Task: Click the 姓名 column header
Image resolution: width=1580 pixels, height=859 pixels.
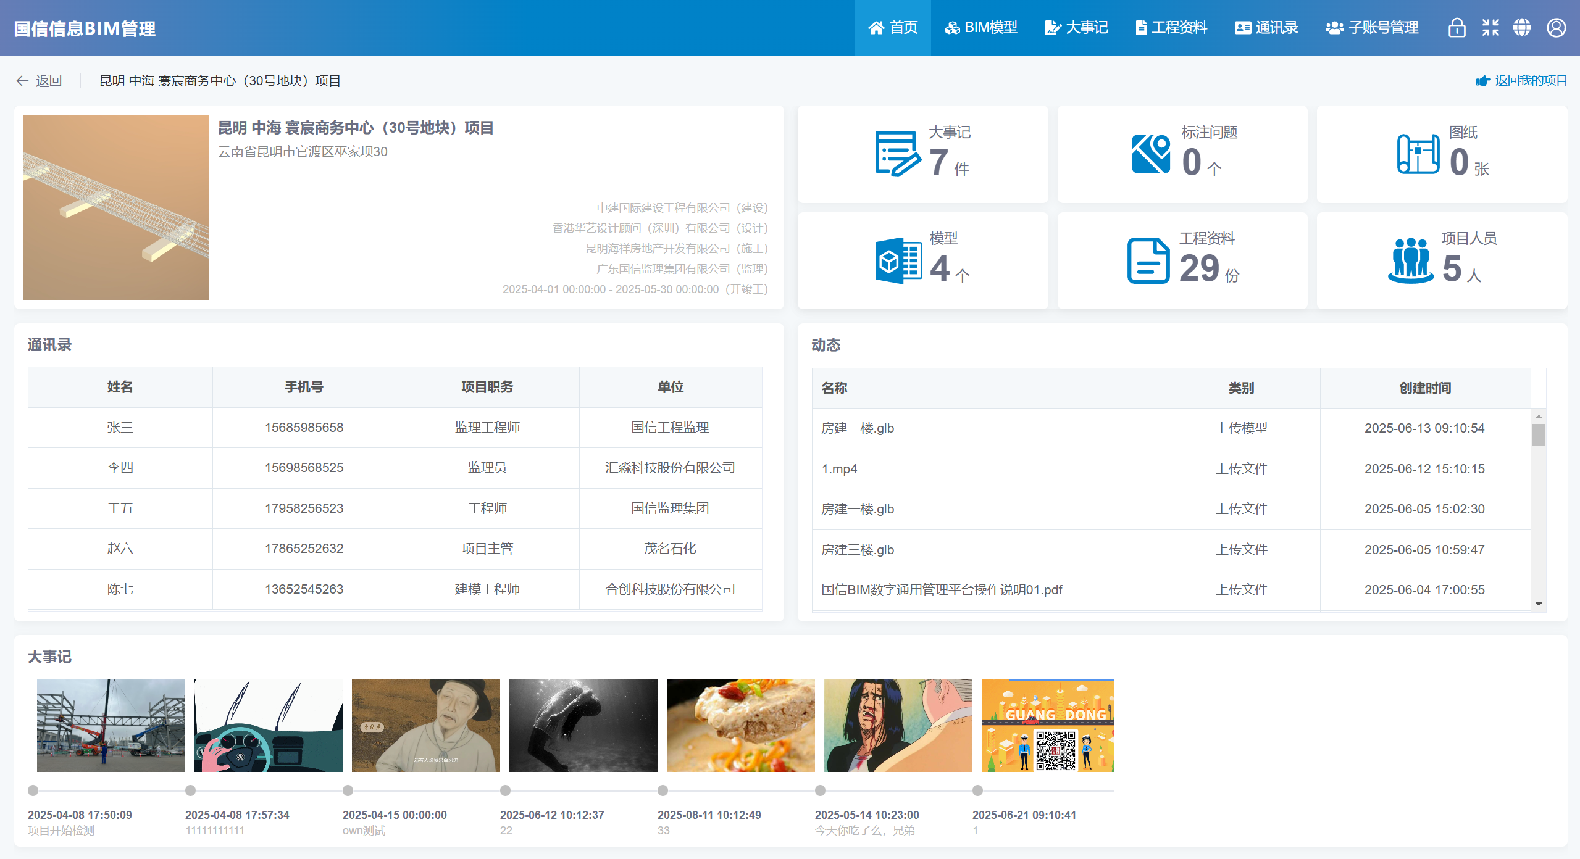Action: pos(120,387)
